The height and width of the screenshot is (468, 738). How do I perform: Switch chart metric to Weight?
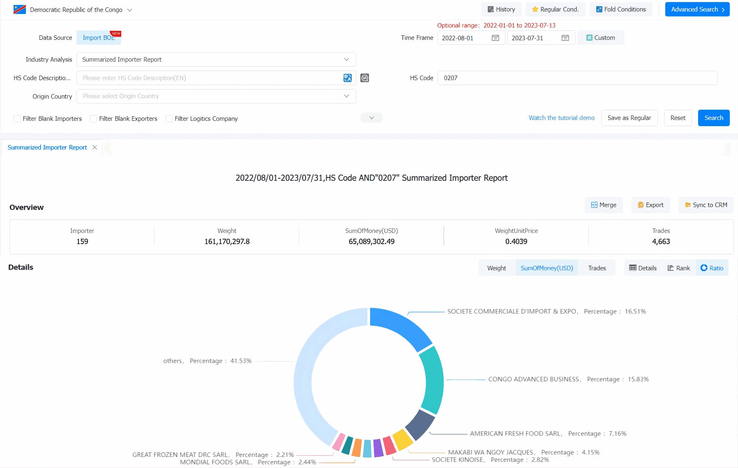pos(496,268)
